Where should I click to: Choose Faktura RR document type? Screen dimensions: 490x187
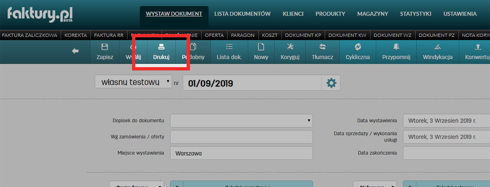(109, 35)
